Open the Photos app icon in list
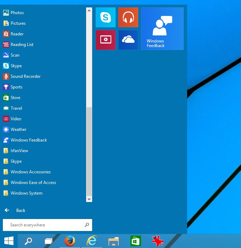The width and height of the screenshot is (241, 248). 6,13
